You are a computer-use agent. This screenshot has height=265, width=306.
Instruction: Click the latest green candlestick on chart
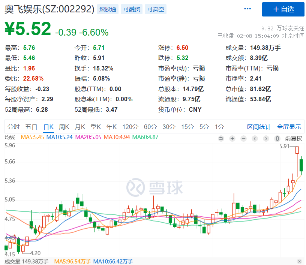click(301, 165)
